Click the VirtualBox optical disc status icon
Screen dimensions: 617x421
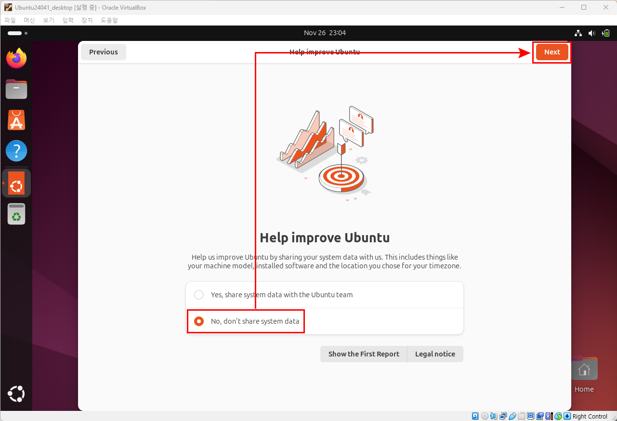[485, 416]
